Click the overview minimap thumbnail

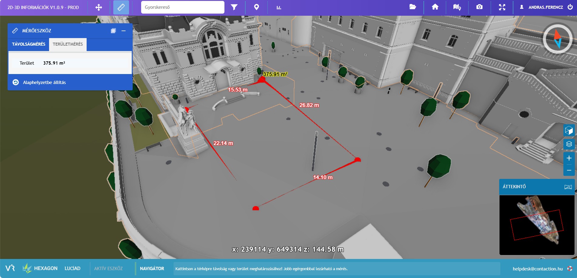[537, 225]
